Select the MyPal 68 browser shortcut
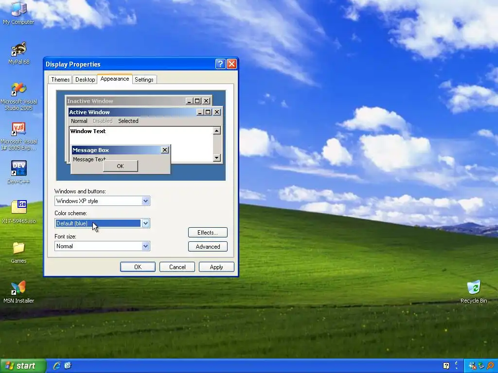This screenshot has width=498, height=373. 18,53
